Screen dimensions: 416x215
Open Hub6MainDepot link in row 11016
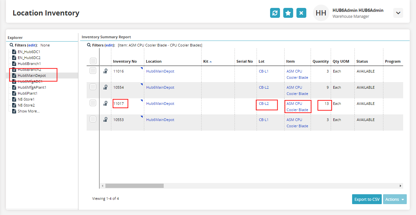160,71
